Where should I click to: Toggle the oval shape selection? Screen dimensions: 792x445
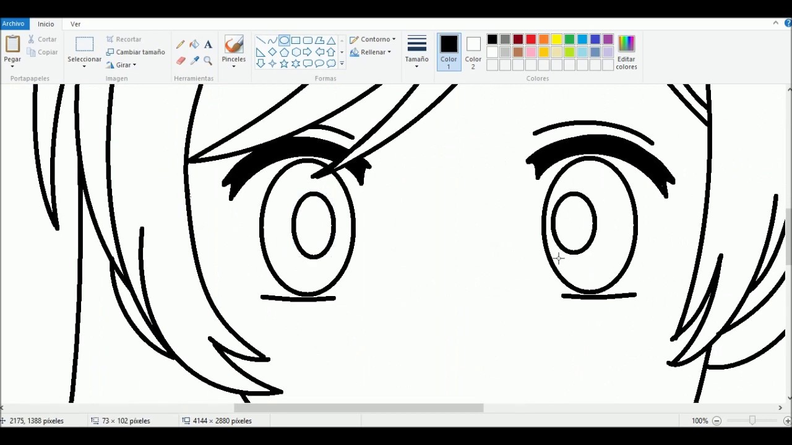pos(284,41)
